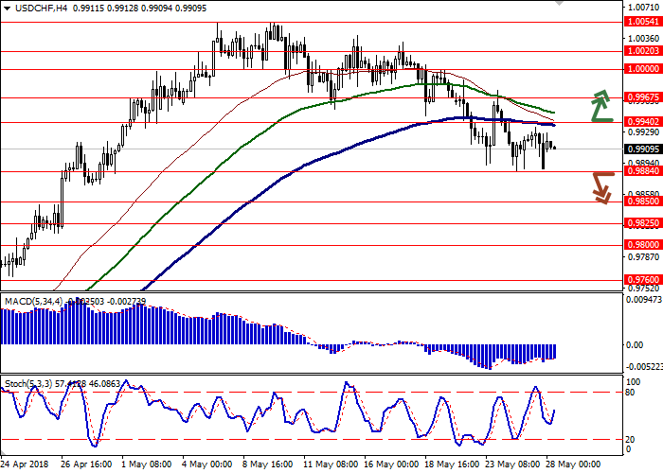663x473 pixels.
Task: Click the 8 May 16:00 time label
Action: 266,464
